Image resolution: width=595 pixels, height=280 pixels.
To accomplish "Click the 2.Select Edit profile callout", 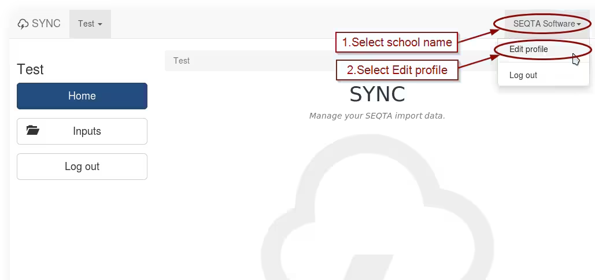I will click(x=397, y=70).
